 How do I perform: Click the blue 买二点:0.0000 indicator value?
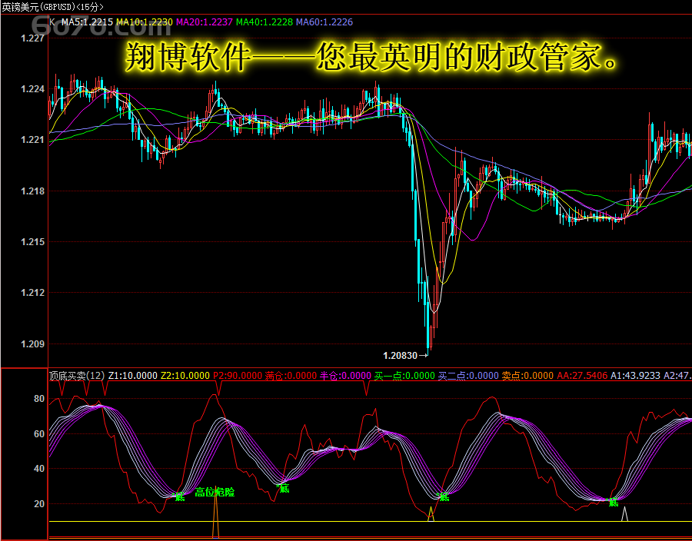point(468,376)
